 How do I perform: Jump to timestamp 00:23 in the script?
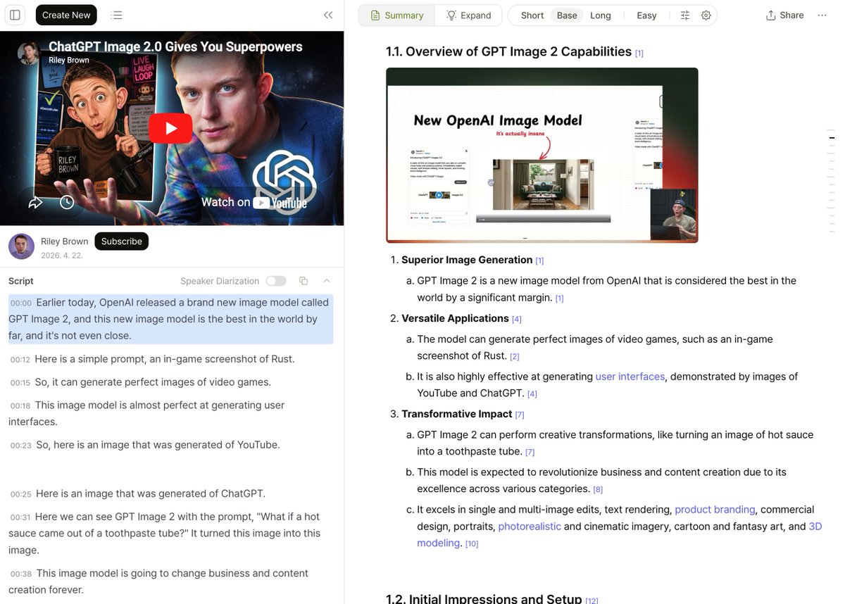tap(21, 446)
